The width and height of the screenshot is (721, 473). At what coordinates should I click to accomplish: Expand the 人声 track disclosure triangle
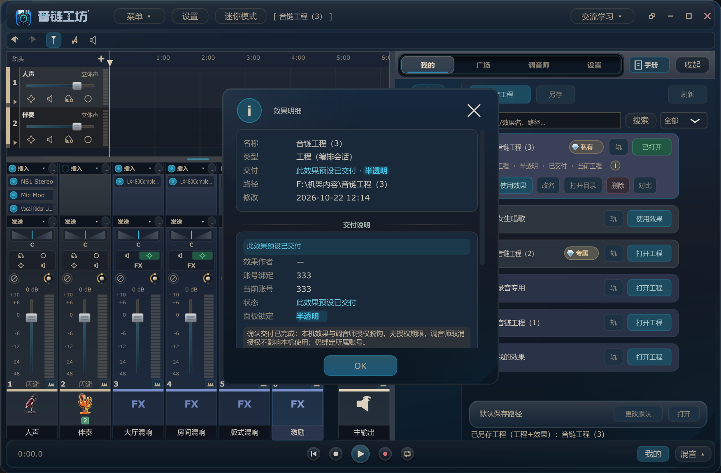click(x=15, y=102)
